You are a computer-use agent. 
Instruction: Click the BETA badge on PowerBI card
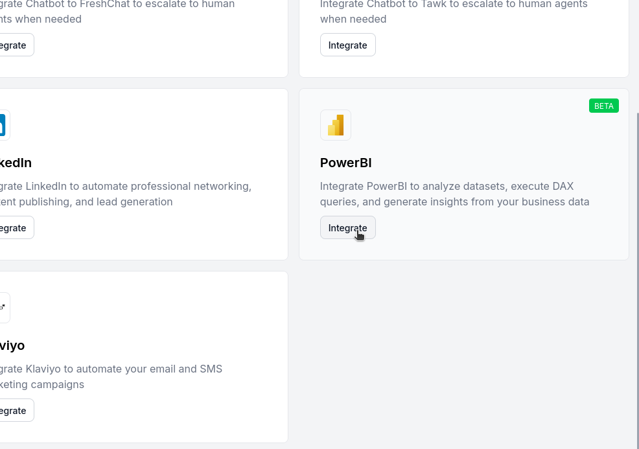603,106
